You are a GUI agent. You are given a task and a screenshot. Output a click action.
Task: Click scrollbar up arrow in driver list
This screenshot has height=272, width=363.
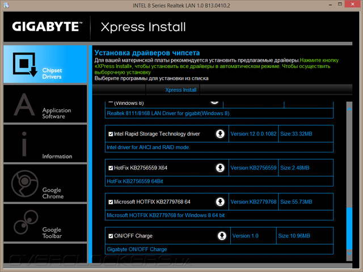pos(349,109)
